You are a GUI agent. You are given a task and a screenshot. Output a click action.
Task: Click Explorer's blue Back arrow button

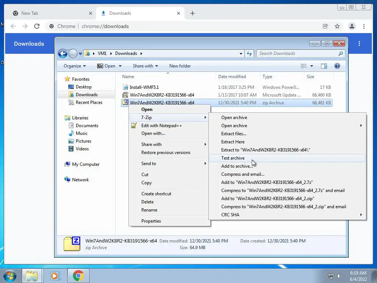tap(63, 53)
